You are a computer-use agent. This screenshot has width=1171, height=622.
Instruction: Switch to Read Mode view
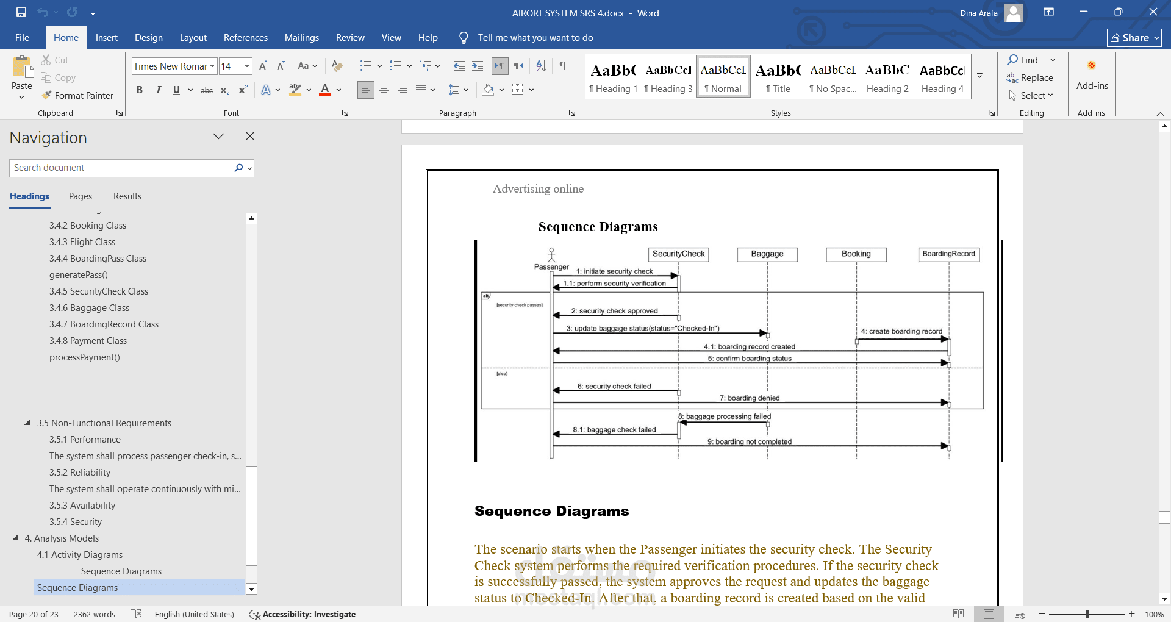tap(958, 614)
